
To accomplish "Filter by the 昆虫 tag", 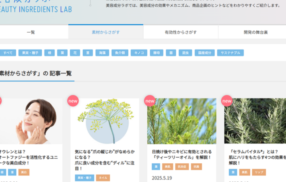I will click(x=185, y=53).
